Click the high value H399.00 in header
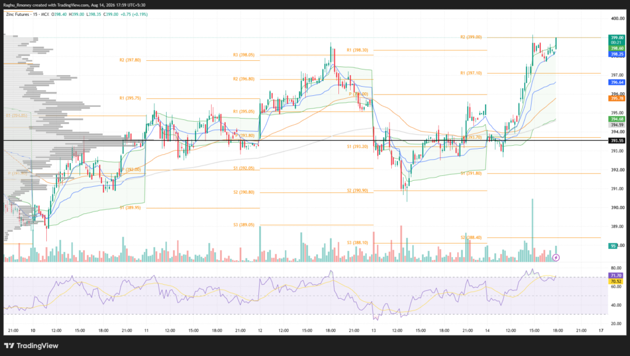630x356 pixels. click(x=77, y=14)
